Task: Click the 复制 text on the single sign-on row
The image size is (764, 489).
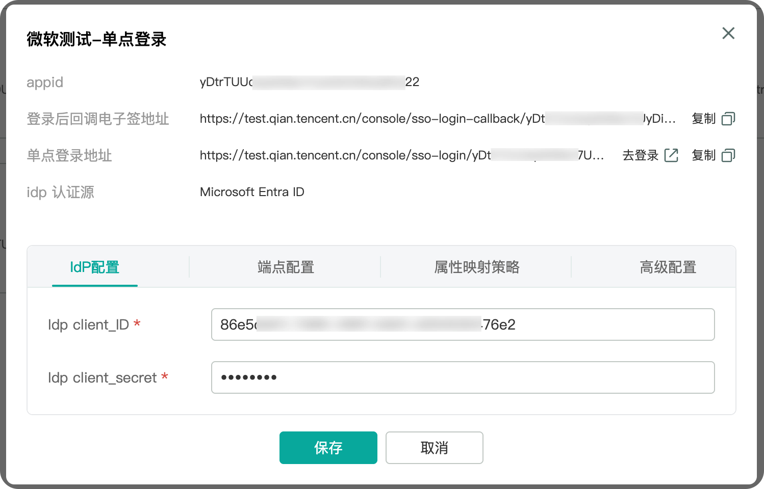Action: [703, 155]
